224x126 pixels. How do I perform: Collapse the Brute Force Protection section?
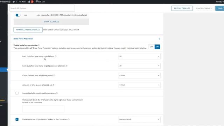[160, 39]
